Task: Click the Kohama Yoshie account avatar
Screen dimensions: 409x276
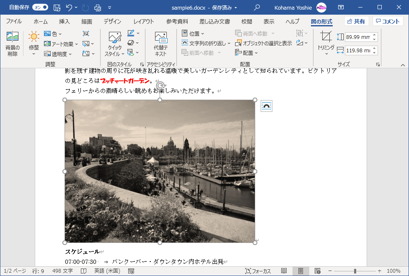Action: 321,8
